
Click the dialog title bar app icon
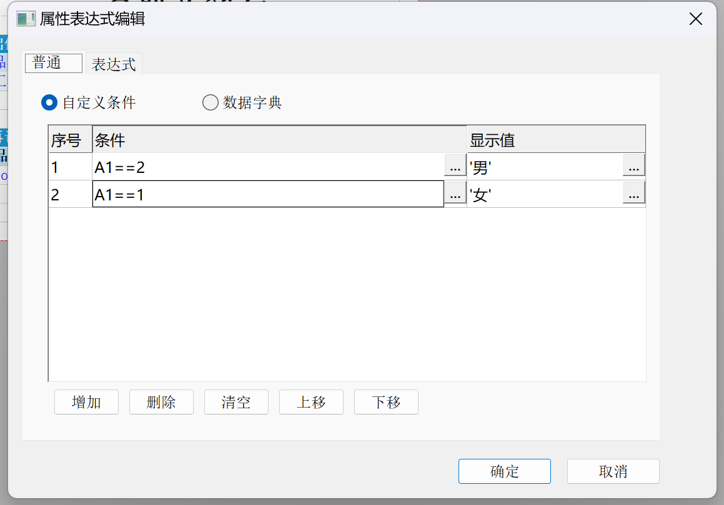26,19
